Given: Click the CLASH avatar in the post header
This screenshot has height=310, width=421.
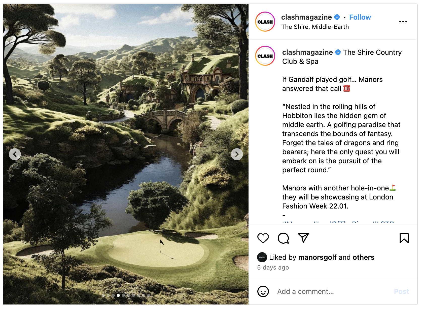Looking at the screenshot, I should [x=265, y=22].
